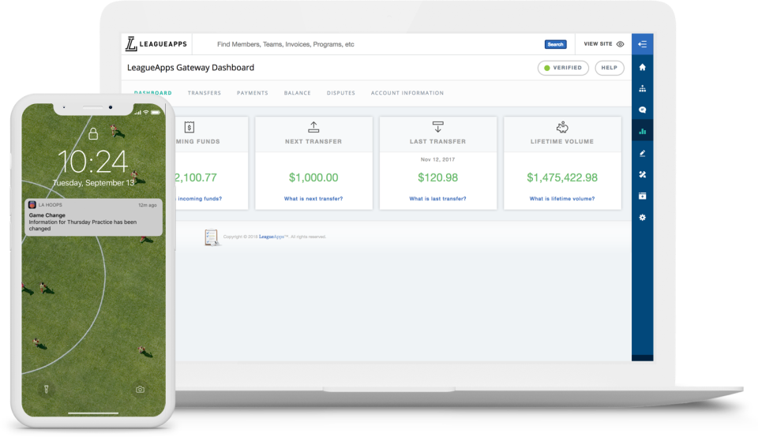Click the LeagueApps Gateway Dashboard title
Image resolution: width=758 pixels, height=437 pixels.
click(x=190, y=68)
